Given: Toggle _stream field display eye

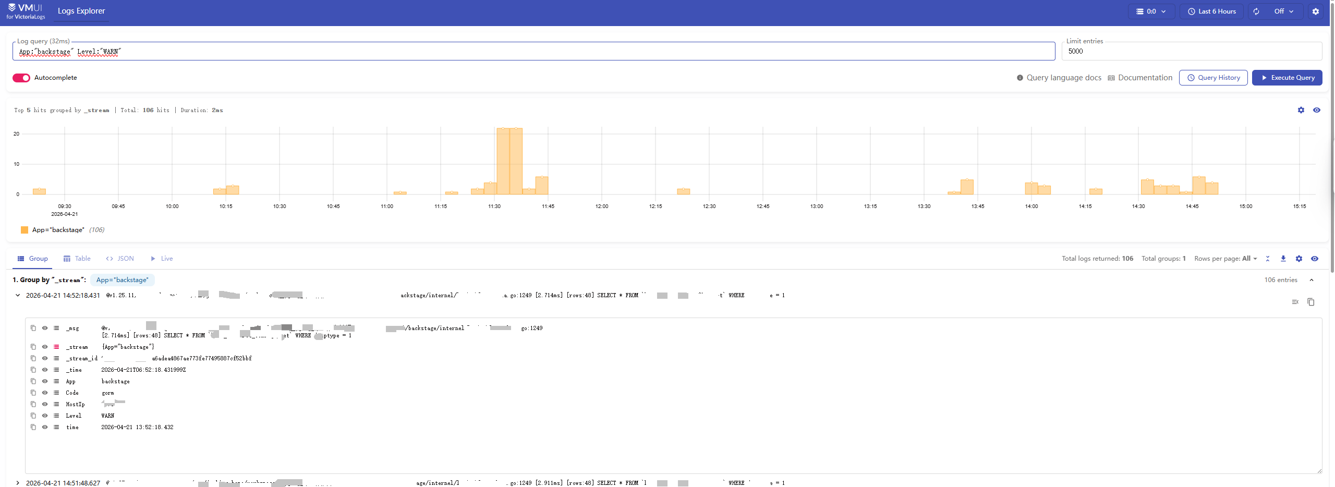Looking at the screenshot, I should pyautogui.click(x=45, y=347).
